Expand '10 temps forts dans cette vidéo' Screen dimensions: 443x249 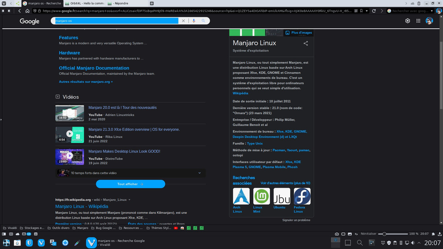(131, 173)
